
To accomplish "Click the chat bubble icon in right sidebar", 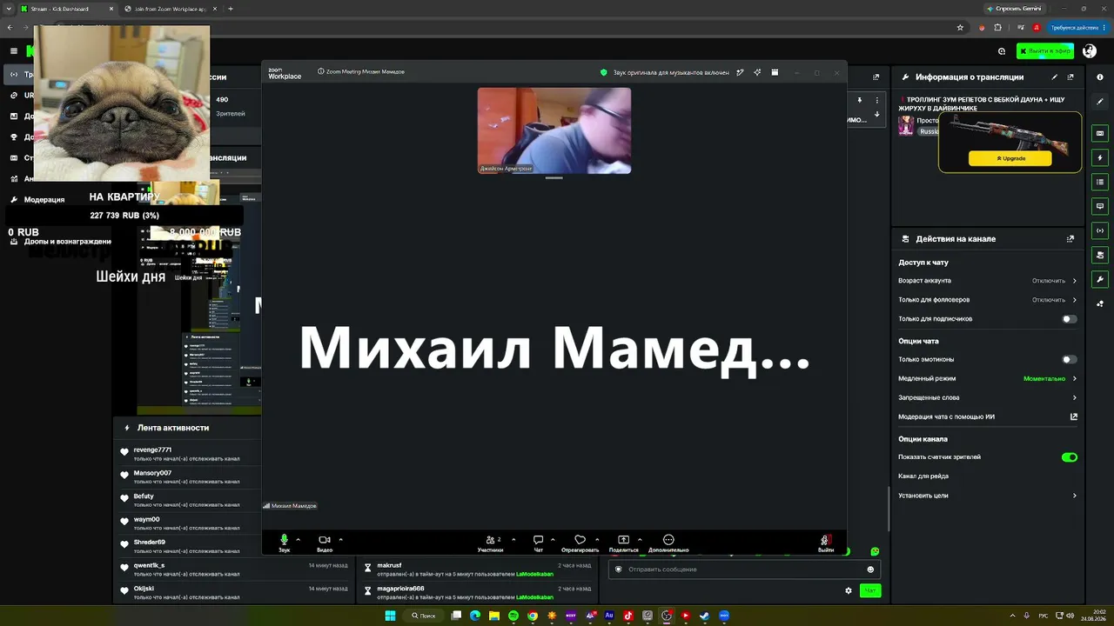I will point(1100,206).
